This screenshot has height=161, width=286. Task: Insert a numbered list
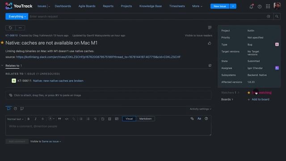(88, 119)
